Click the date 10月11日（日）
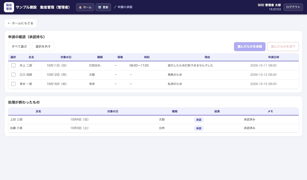 (x=57, y=65)
